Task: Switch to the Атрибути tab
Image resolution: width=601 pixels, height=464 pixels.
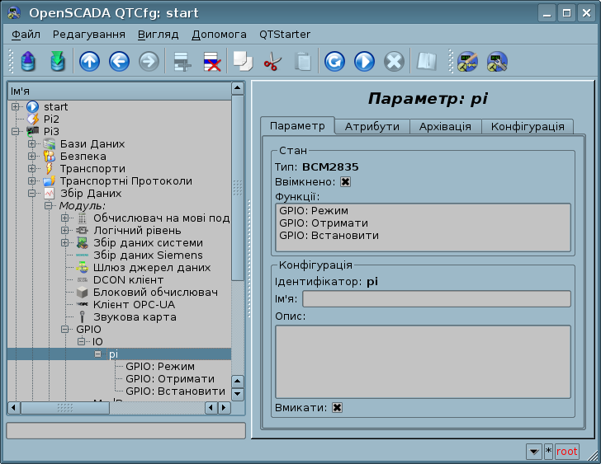Action: coord(371,126)
